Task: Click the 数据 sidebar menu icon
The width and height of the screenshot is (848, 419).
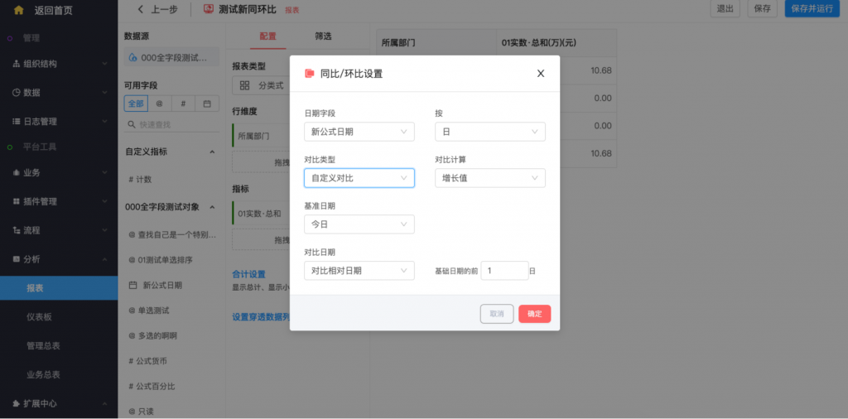Action: (x=17, y=93)
